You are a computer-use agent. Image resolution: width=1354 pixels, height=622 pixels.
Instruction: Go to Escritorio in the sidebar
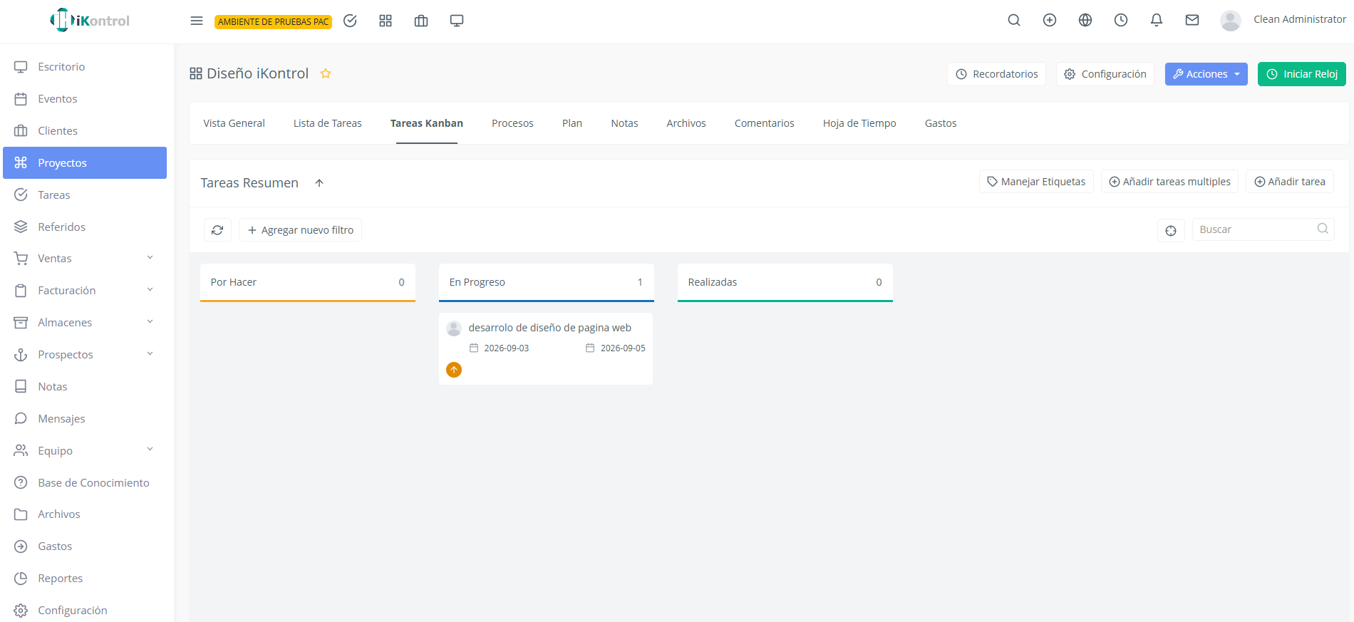[85, 67]
